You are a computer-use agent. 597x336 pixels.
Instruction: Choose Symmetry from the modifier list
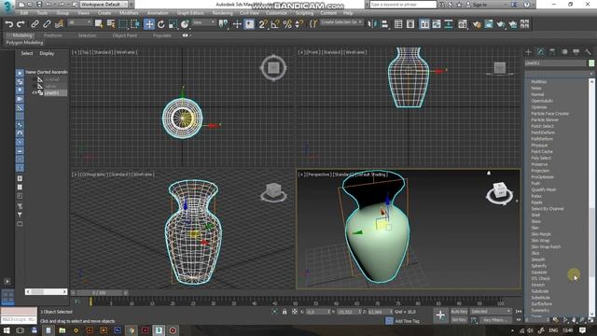coord(540,311)
